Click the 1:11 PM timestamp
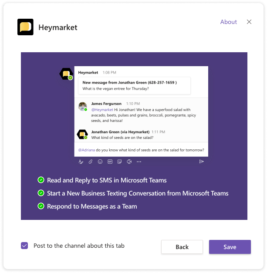267x273 pixels. click(158, 132)
